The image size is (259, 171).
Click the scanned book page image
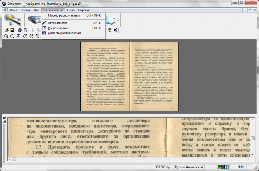pos(129,77)
